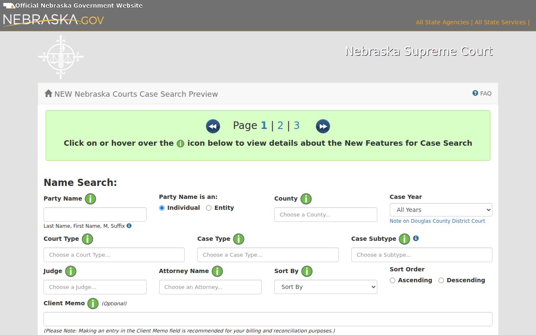This screenshot has width=536, height=335.
Task: Click green info icon beside Case Subtype
Action: pyautogui.click(x=405, y=239)
